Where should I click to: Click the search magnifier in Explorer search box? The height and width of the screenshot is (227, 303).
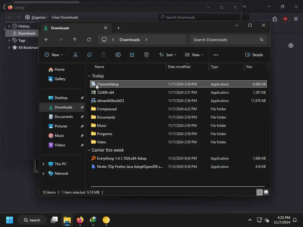(x=262, y=40)
